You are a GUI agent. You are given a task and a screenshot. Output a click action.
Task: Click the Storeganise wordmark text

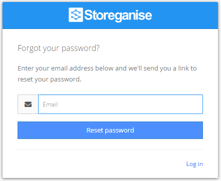pos(118,15)
